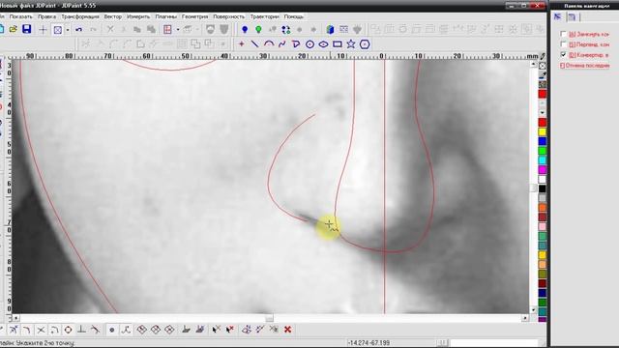Click the horizontal scrollbar thumb
Viewport: 619px width, 348px height.
click(x=269, y=318)
